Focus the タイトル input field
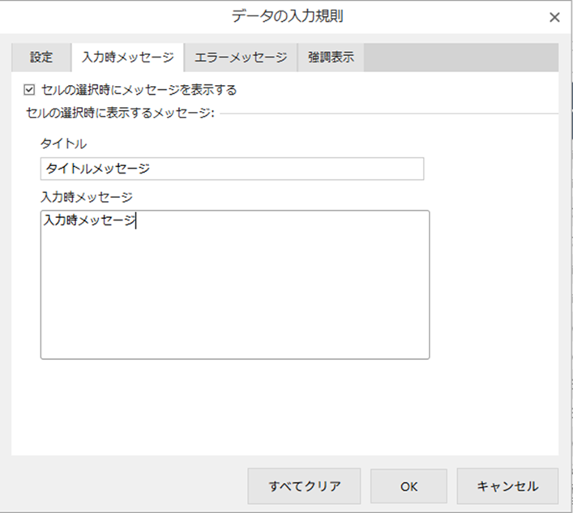Screen dimensions: 573x513 click(x=231, y=169)
